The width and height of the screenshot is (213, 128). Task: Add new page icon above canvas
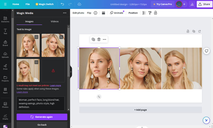tap(200, 31)
